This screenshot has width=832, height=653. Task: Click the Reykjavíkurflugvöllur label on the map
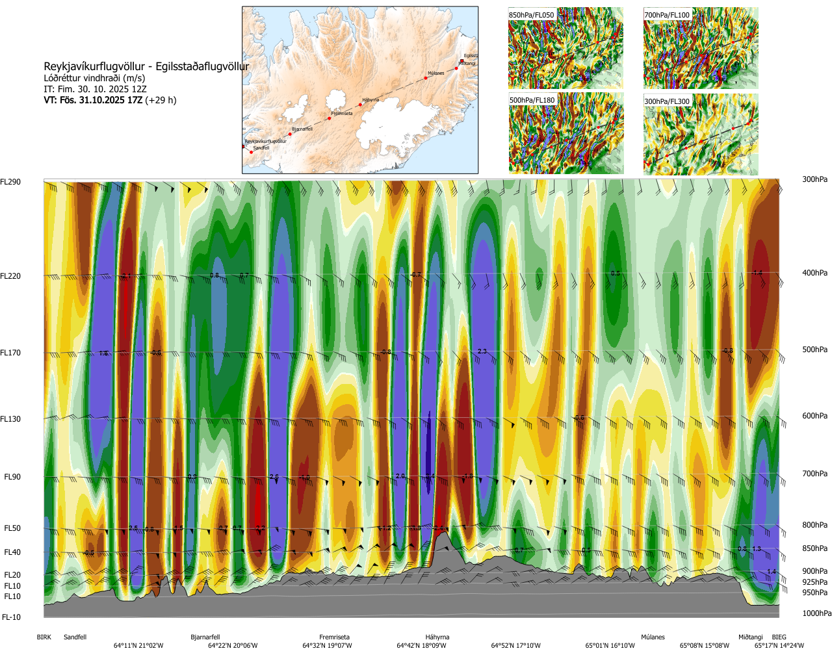pyautogui.click(x=265, y=141)
